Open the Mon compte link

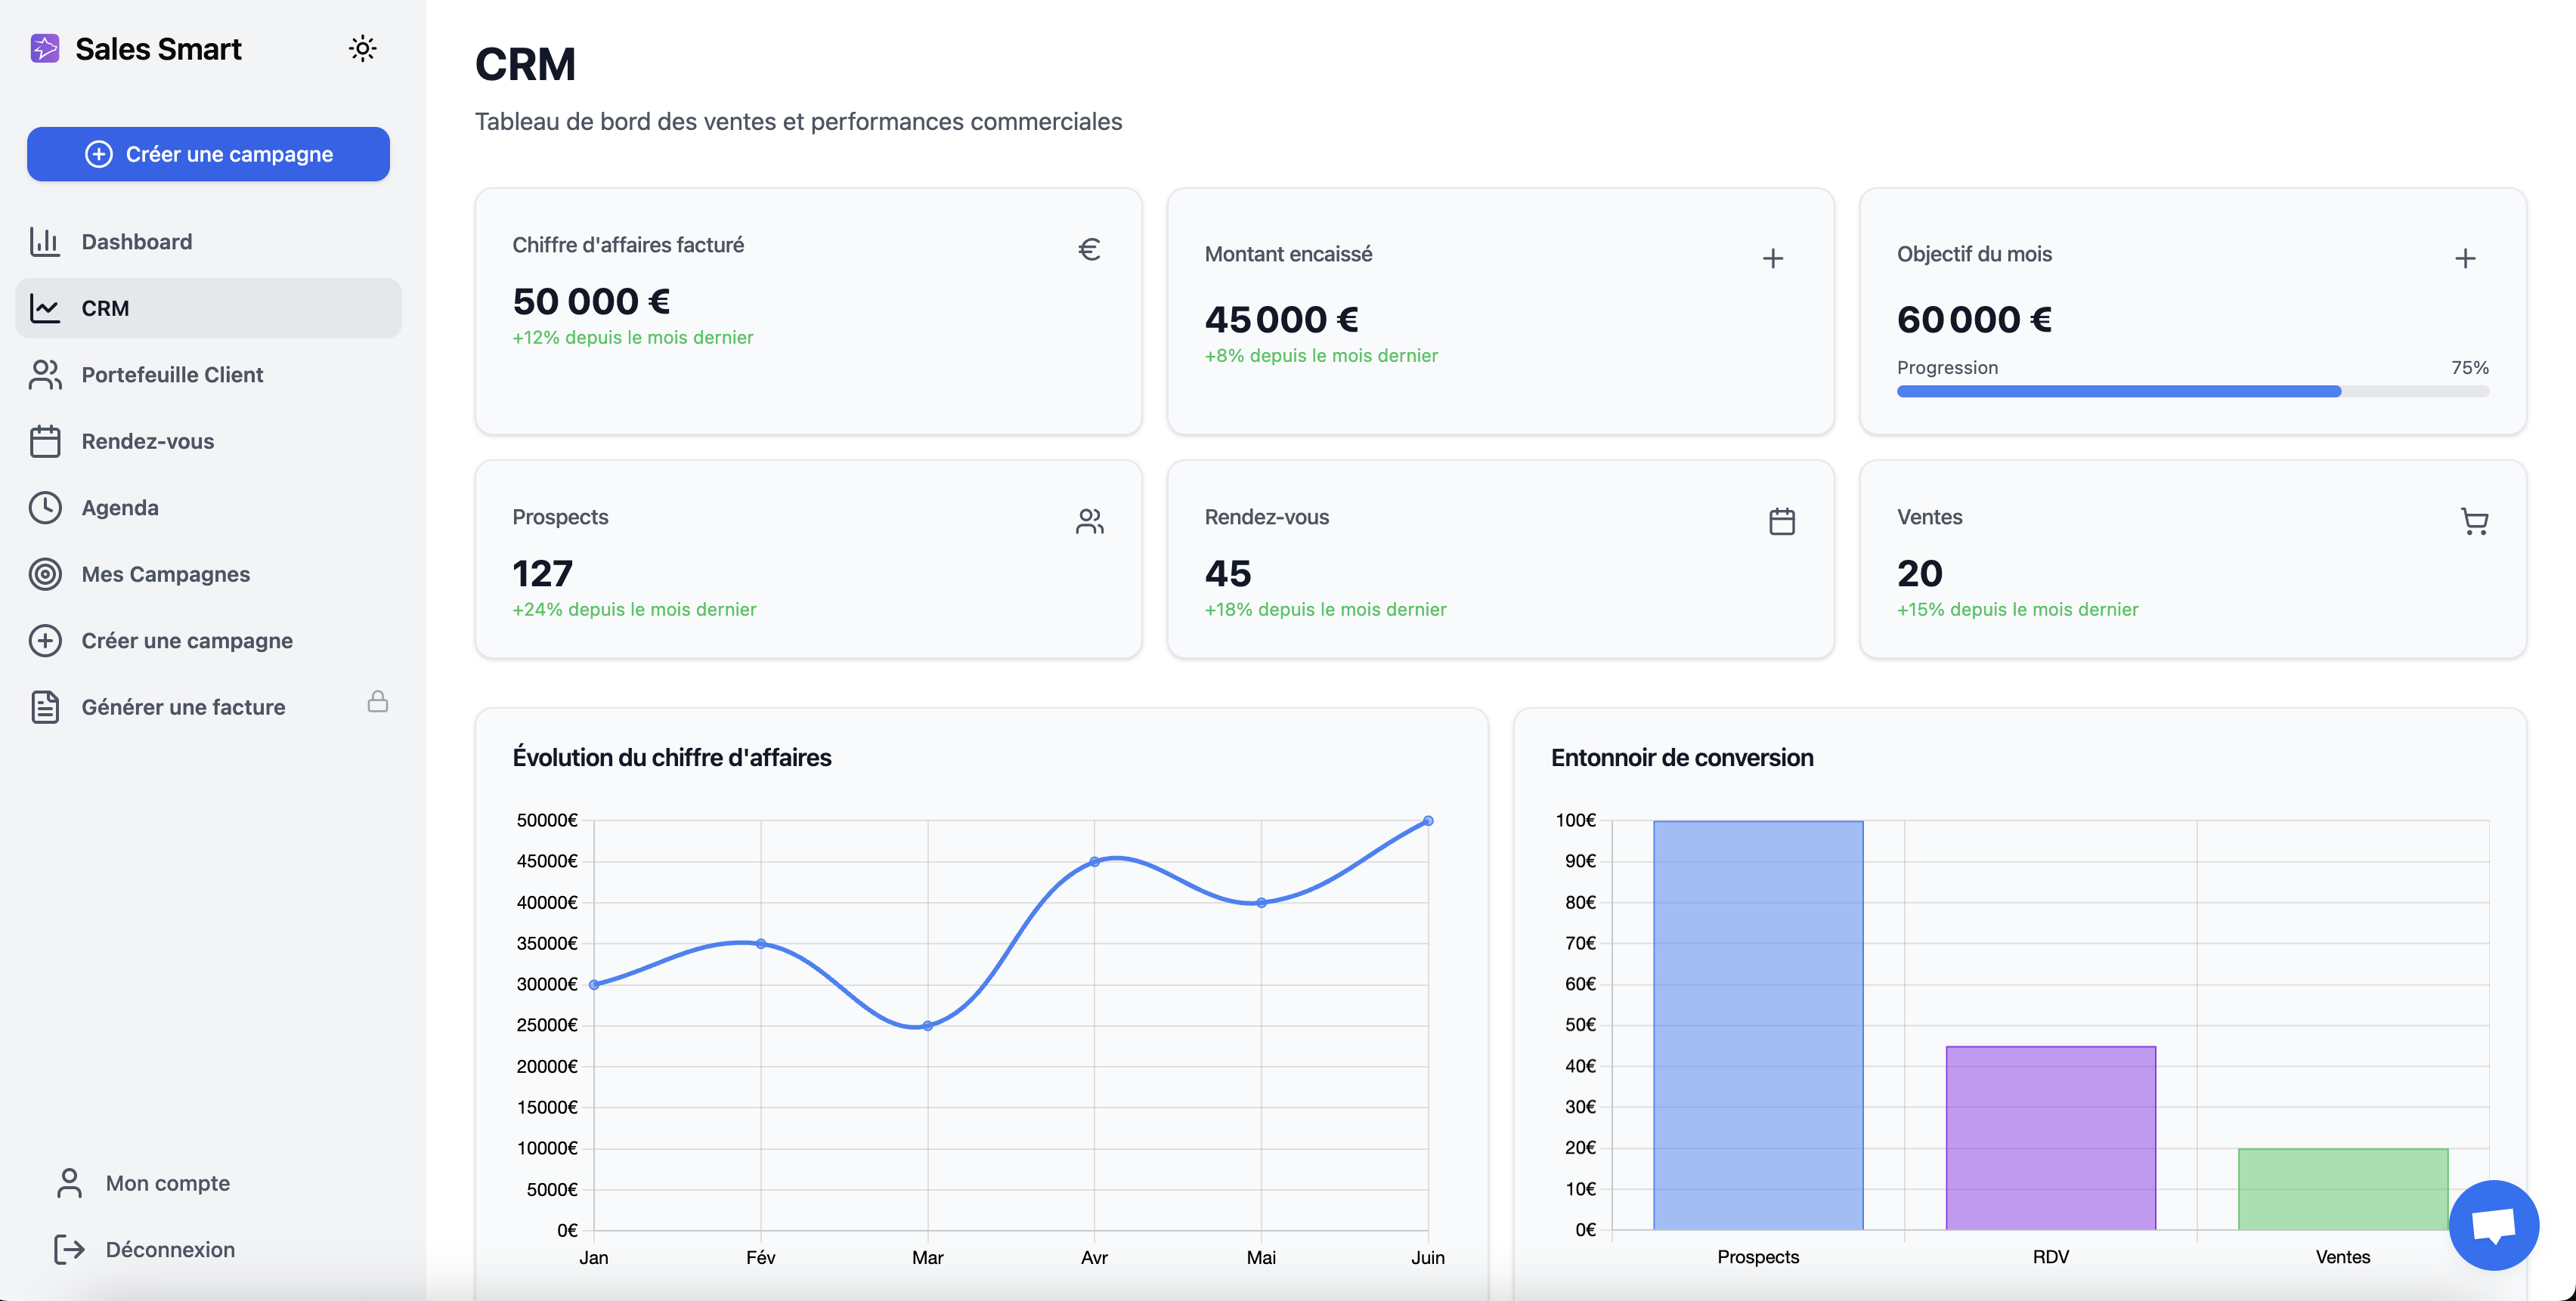pyautogui.click(x=167, y=1183)
